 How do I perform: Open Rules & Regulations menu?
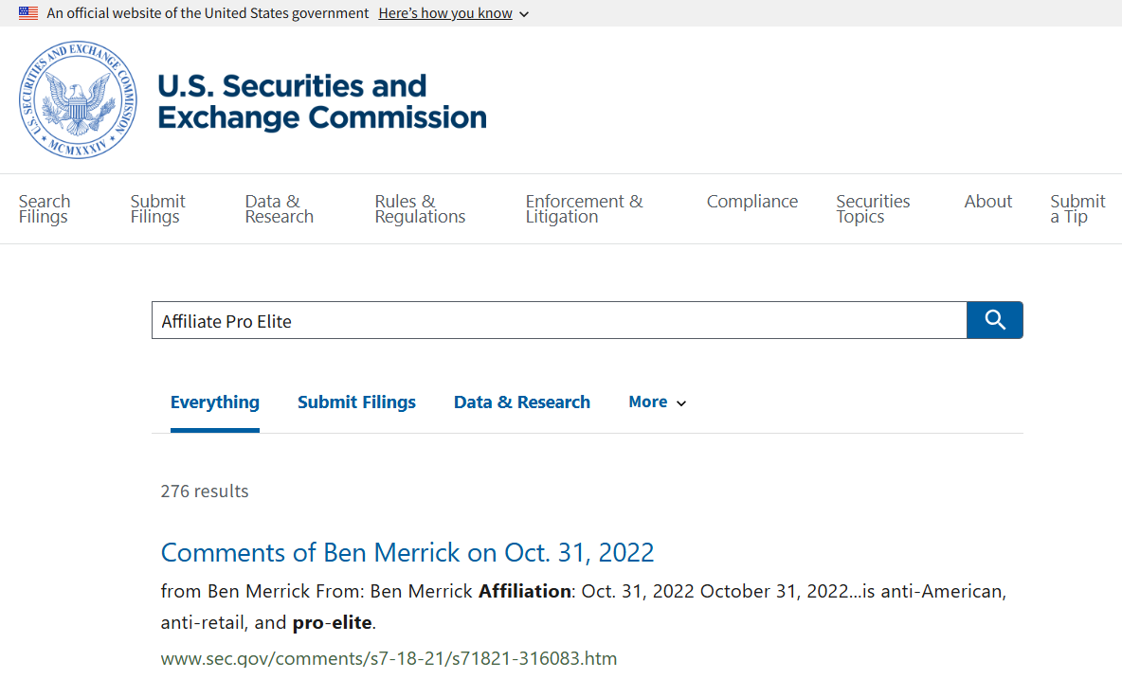420,209
